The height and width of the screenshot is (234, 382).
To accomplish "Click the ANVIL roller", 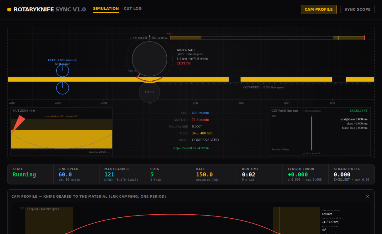I will coord(149,92).
